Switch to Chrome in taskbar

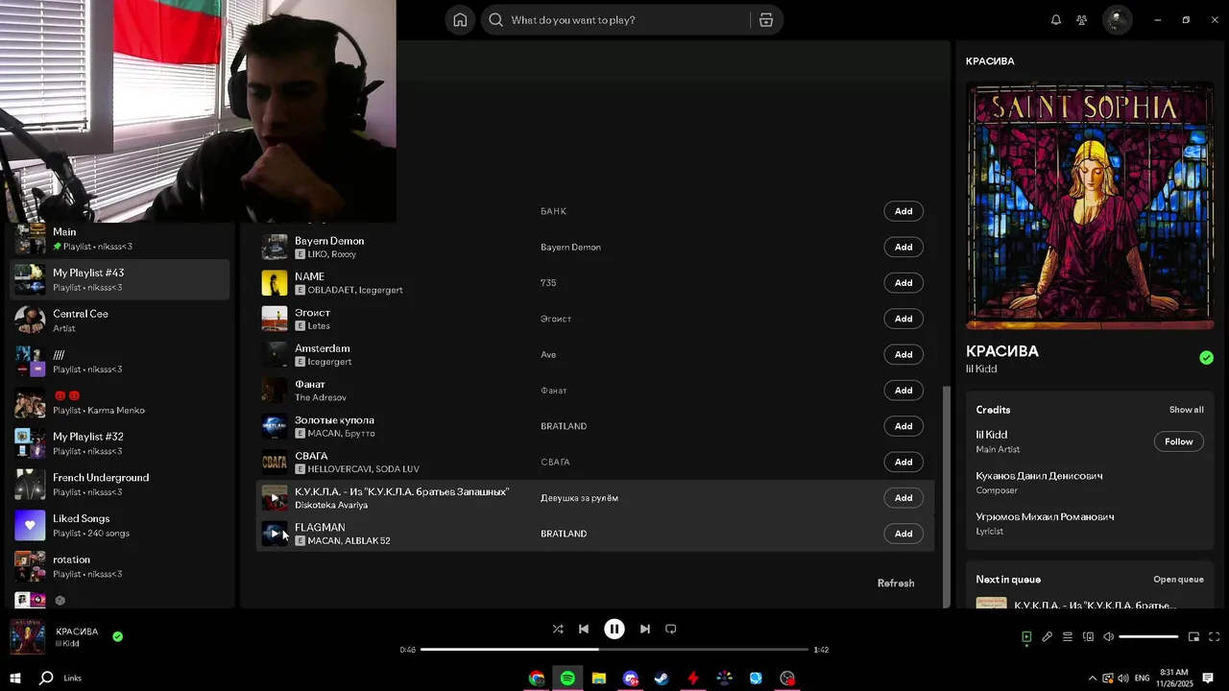(x=537, y=679)
